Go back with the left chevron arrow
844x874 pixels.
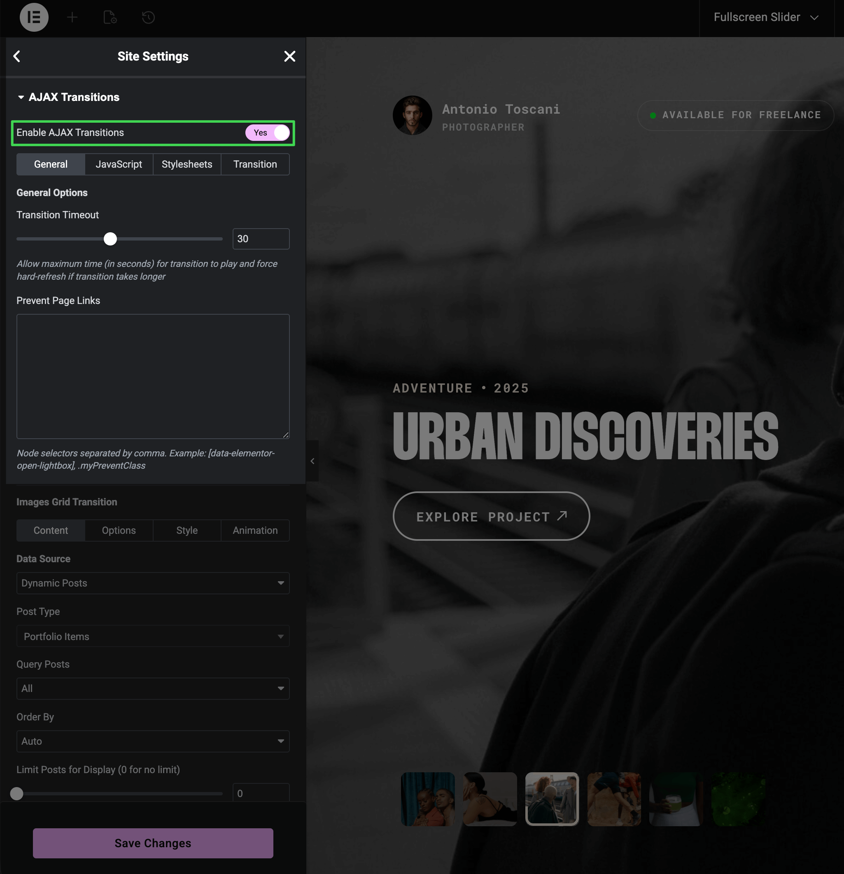(x=17, y=56)
